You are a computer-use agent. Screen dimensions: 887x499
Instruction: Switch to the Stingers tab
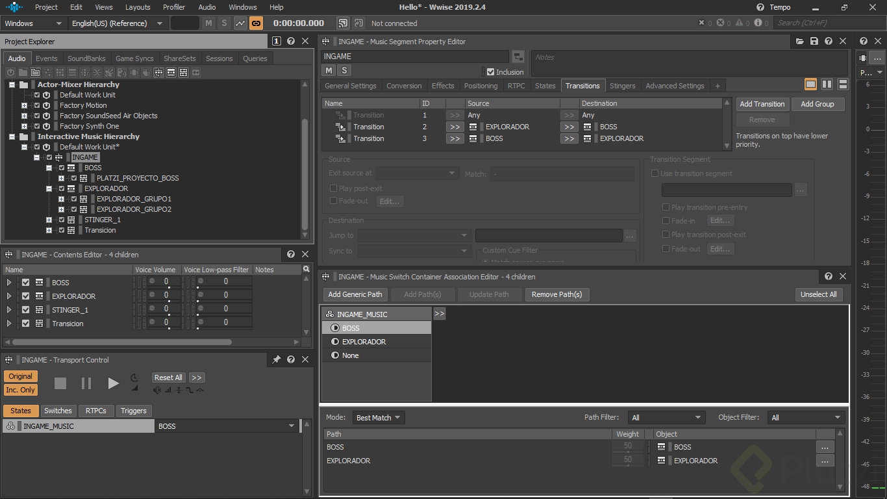pos(622,86)
